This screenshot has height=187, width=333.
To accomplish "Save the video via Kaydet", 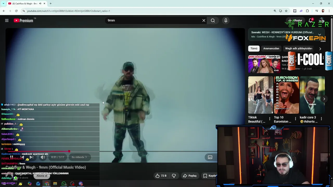I will coord(210,176).
